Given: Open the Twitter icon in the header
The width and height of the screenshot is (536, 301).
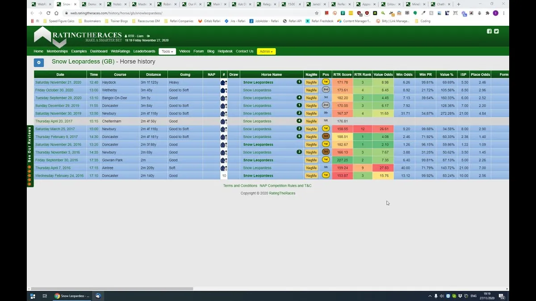Looking at the screenshot, I should pyautogui.click(x=496, y=31).
